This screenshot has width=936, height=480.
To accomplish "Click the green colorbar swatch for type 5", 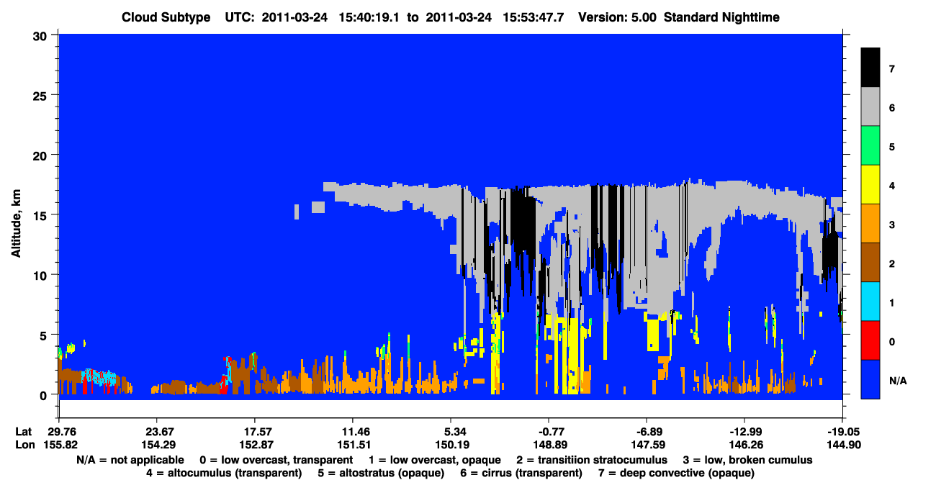I will [x=870, y=146].
